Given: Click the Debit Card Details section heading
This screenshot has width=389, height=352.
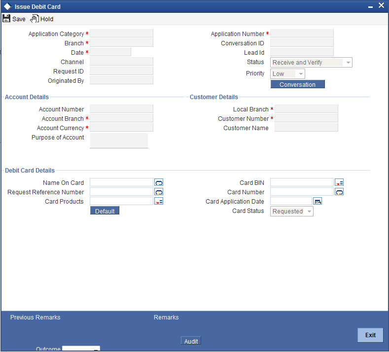Looking at the screenshot, I should point(30,171).
